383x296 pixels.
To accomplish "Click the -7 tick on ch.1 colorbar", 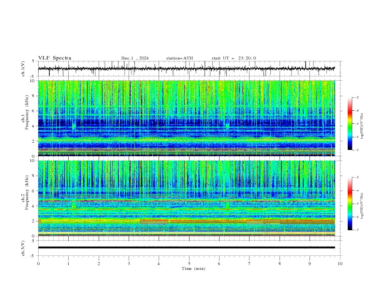I will [x=356, y=150].
